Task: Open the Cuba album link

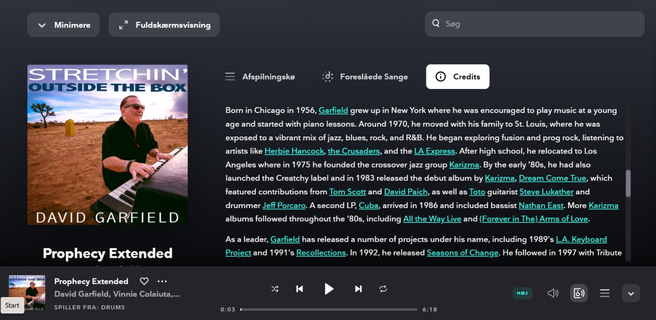Action: pyautogui.click(x=370, y=205)
